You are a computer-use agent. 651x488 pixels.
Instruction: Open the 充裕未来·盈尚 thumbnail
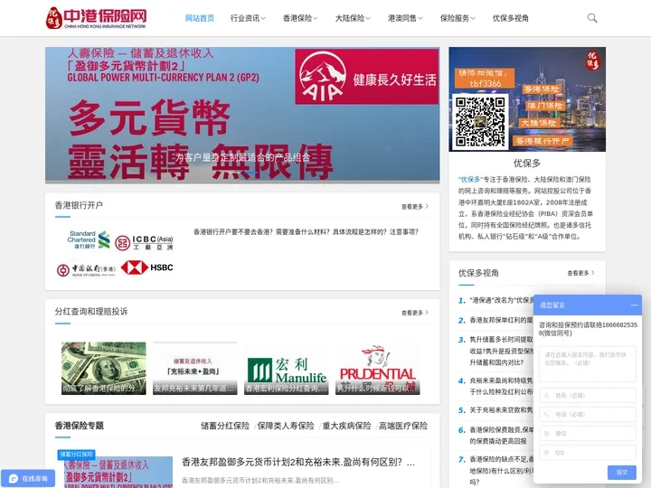[194, 368]
